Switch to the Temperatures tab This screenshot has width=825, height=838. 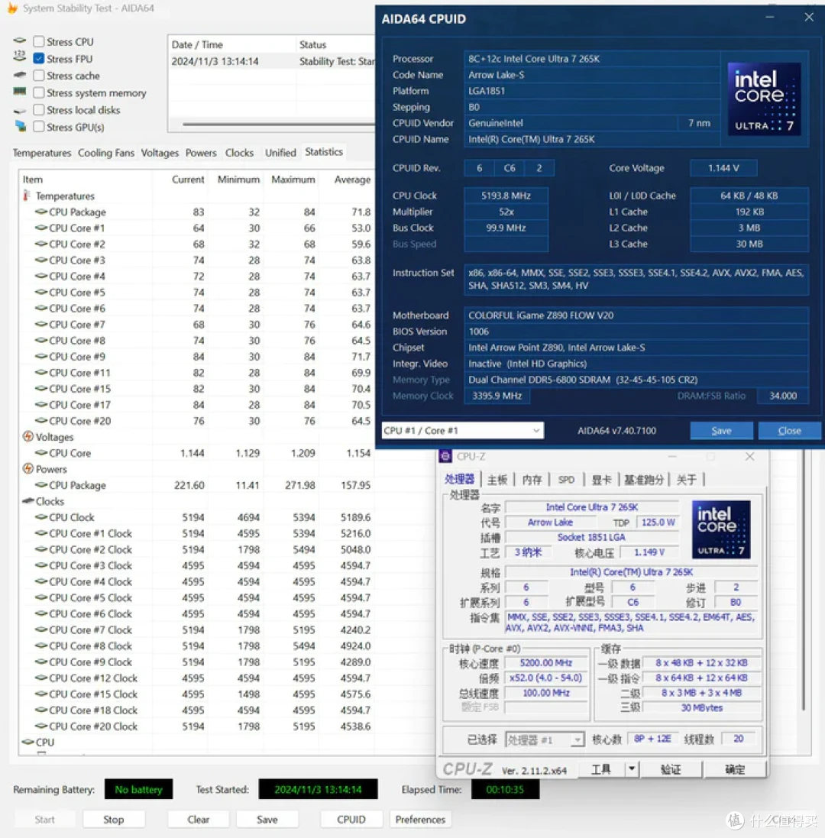tap(42, 153)
